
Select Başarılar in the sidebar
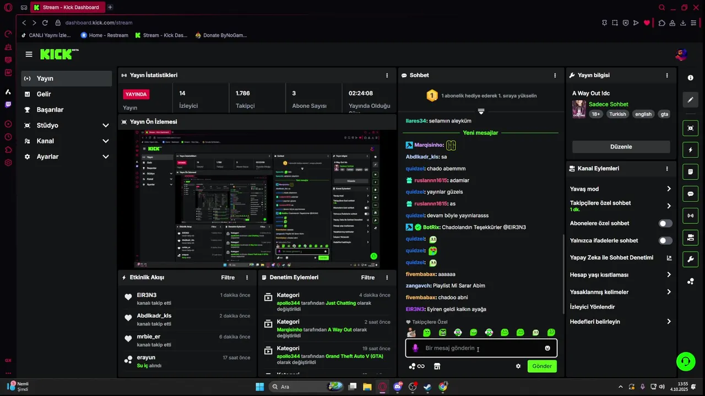[67, 109]
